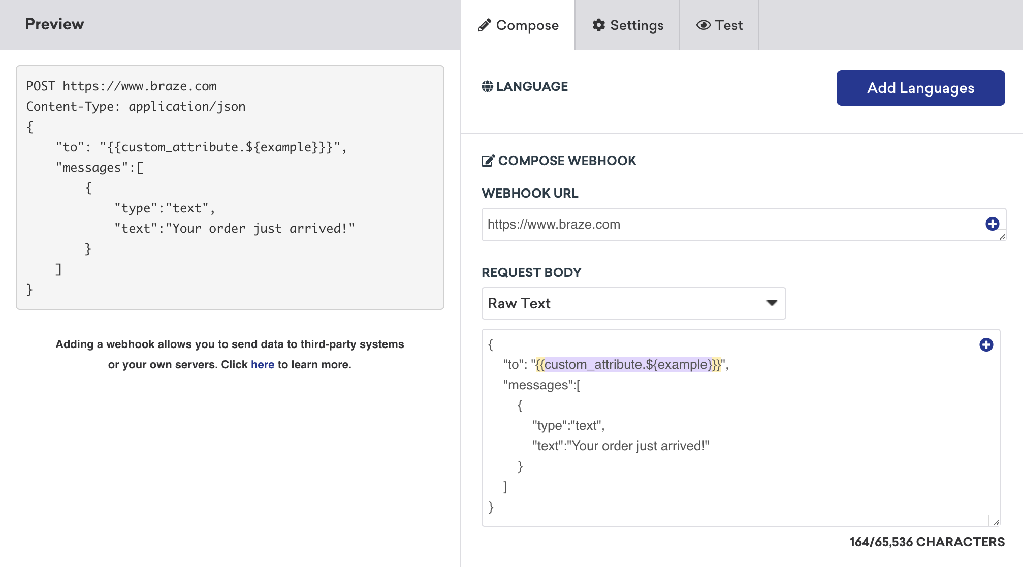Viewport: 1023px width, 567px height.
Task: Click the "messages":[ line in request body editor
Action: click(x=541, y=385)
